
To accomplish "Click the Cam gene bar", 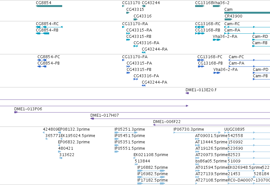I will coord(247,13).
